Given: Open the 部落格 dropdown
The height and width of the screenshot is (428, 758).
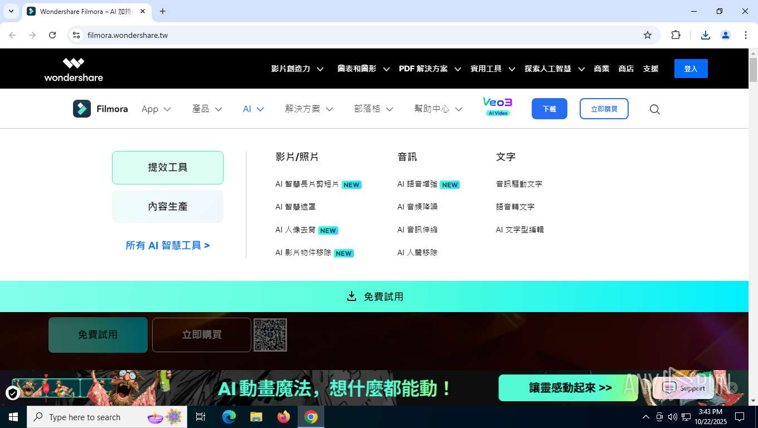Looking at the screenshot, I should [374, 109].
